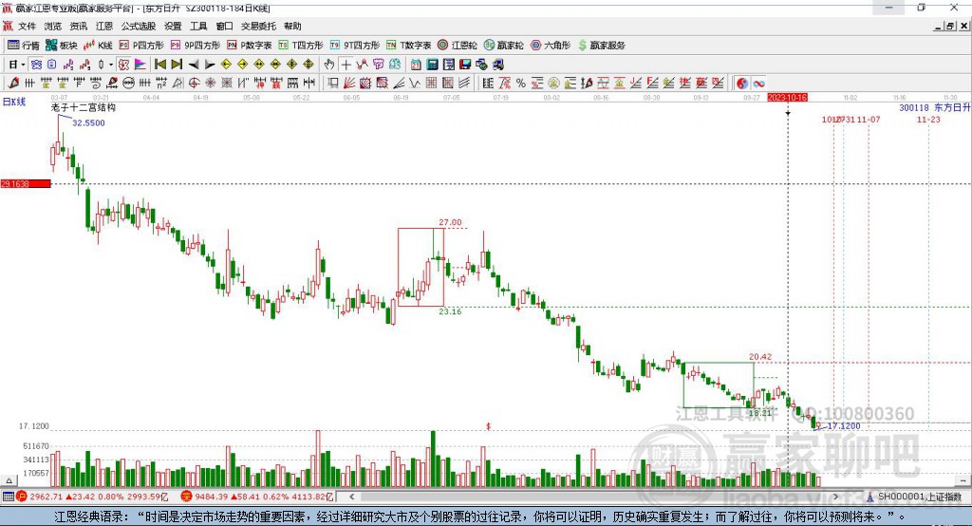Open the 公式选股 menu

(139, 26)
